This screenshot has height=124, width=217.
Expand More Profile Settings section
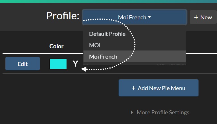point(160,112)
